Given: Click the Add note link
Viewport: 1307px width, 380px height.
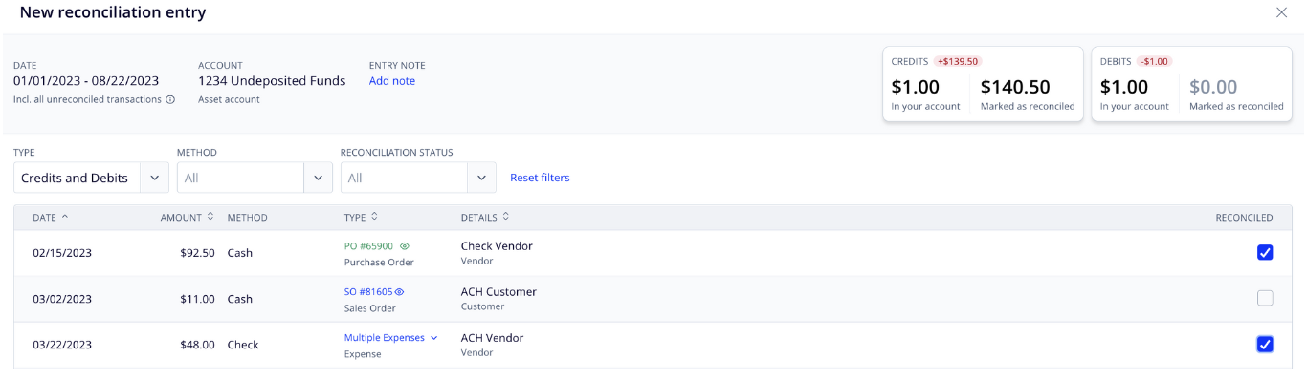Looking at the screenshot, I should pyautogui.click(x=392, y=81).
